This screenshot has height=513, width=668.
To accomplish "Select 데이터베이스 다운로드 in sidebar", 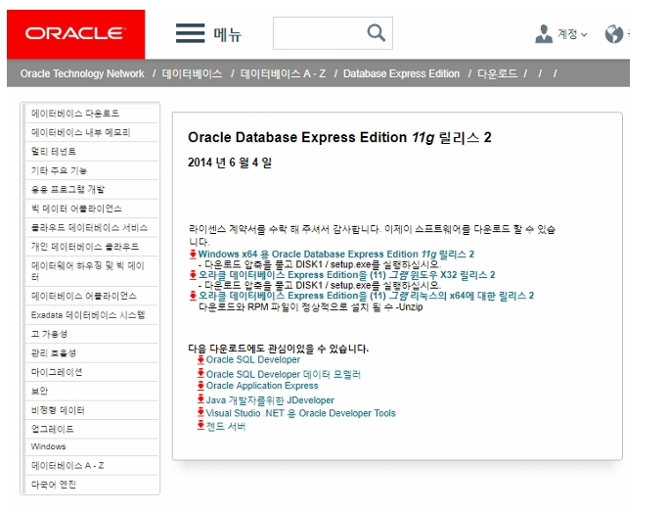I will pos(92,114).
